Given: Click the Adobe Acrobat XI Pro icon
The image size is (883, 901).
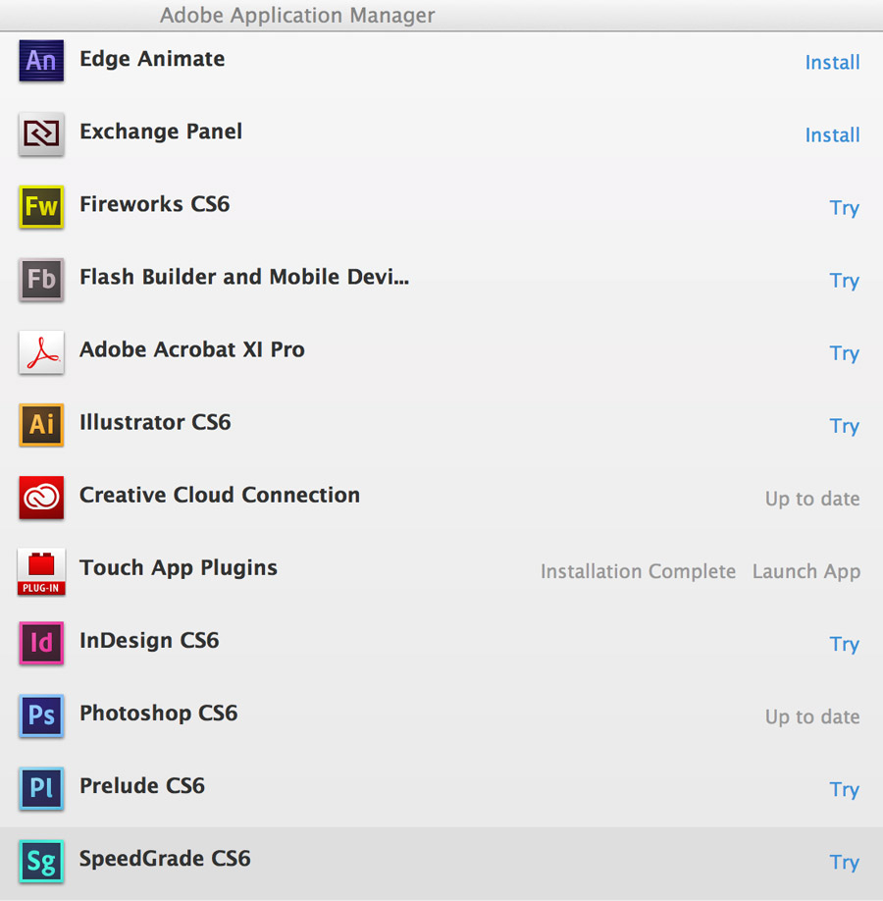Looking at the screenshot, I should coord(41,352).
